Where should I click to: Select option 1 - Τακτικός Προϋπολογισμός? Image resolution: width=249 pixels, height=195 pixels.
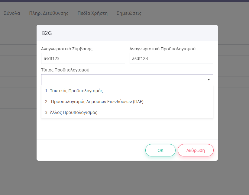[127, 91]
